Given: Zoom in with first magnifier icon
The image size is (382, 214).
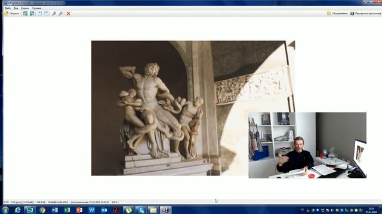Looking at the screenshot, I should tap(54, 14).
